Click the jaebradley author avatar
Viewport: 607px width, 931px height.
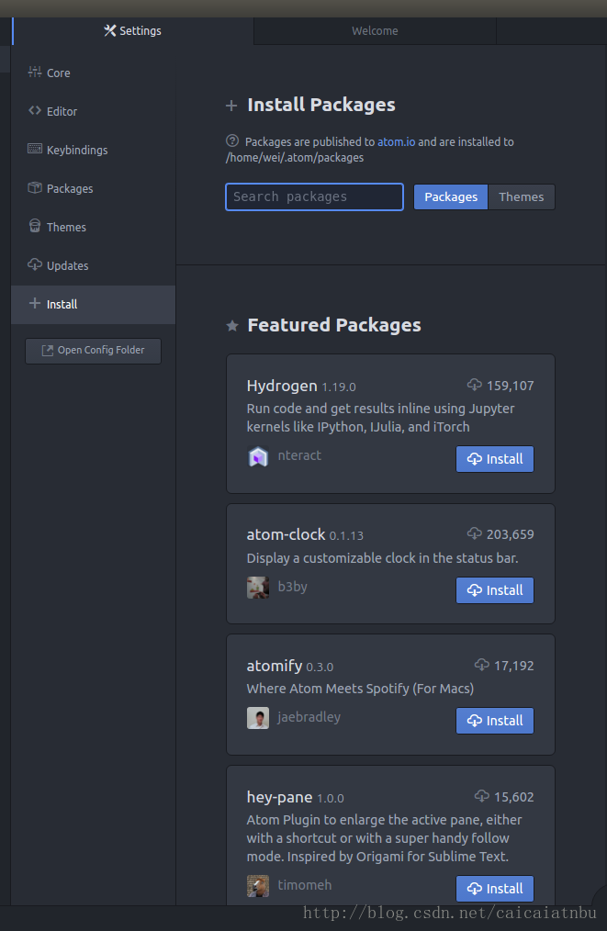click(258, 718)
